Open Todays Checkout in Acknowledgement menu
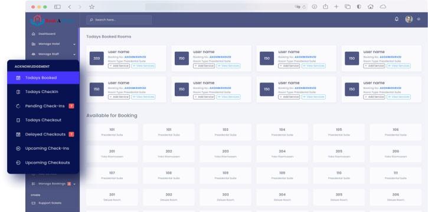 pyautogui.click(x=44, y=120)
